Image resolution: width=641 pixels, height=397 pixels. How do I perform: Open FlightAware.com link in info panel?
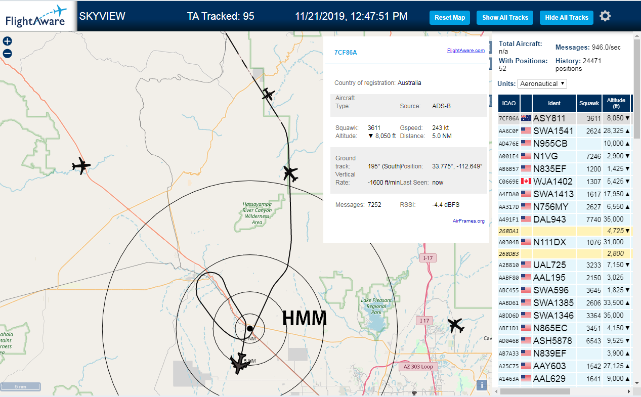(x=465, y=51)
